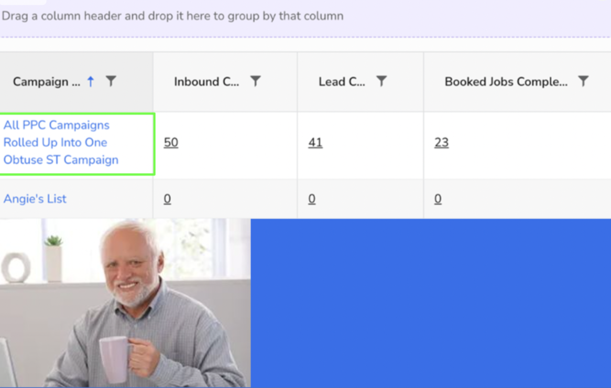Click the ascending sort arrow on Campaign header
The width and height of the screenshot is (611, 388).
click(90, 81)
